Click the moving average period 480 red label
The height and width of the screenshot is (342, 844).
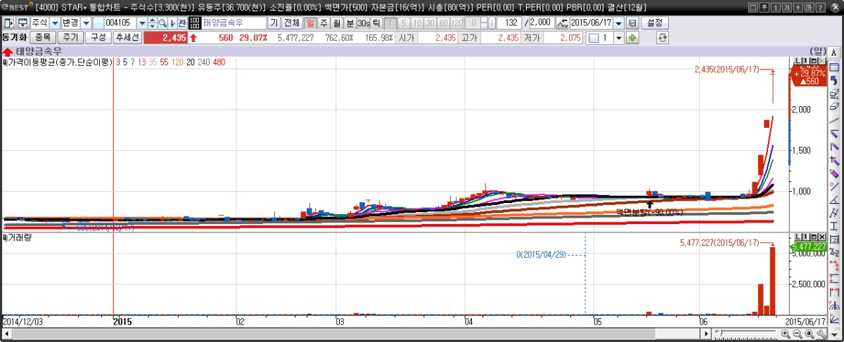(219, 63)
